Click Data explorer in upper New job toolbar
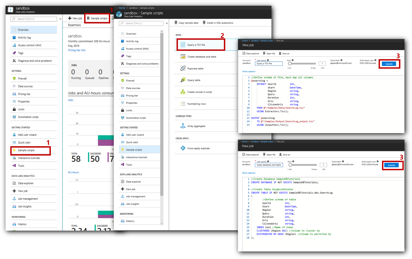Viewport: 412px width, 259px height. point(251,54)
